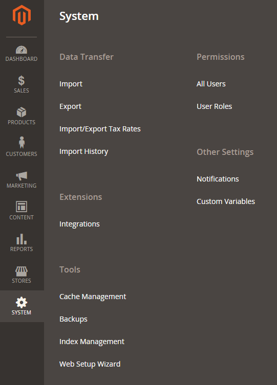The width and height of the screenshot is (277, 385).
Task: Open Sales dollar sign icon
Action: click(22, 81)
